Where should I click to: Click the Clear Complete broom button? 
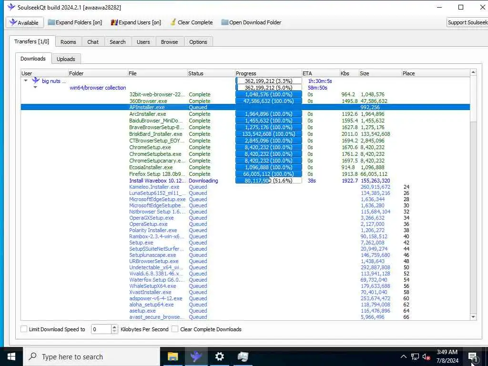pos(192,22)
